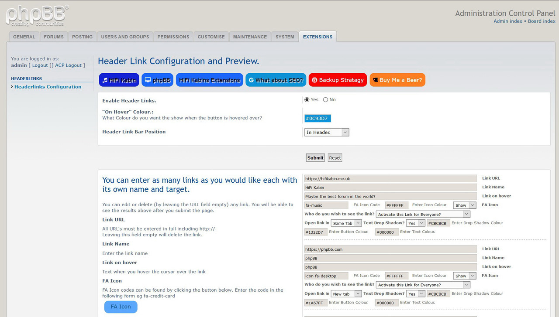Click beer icon on Buy Me a Beer button

(x=375, y=80)
